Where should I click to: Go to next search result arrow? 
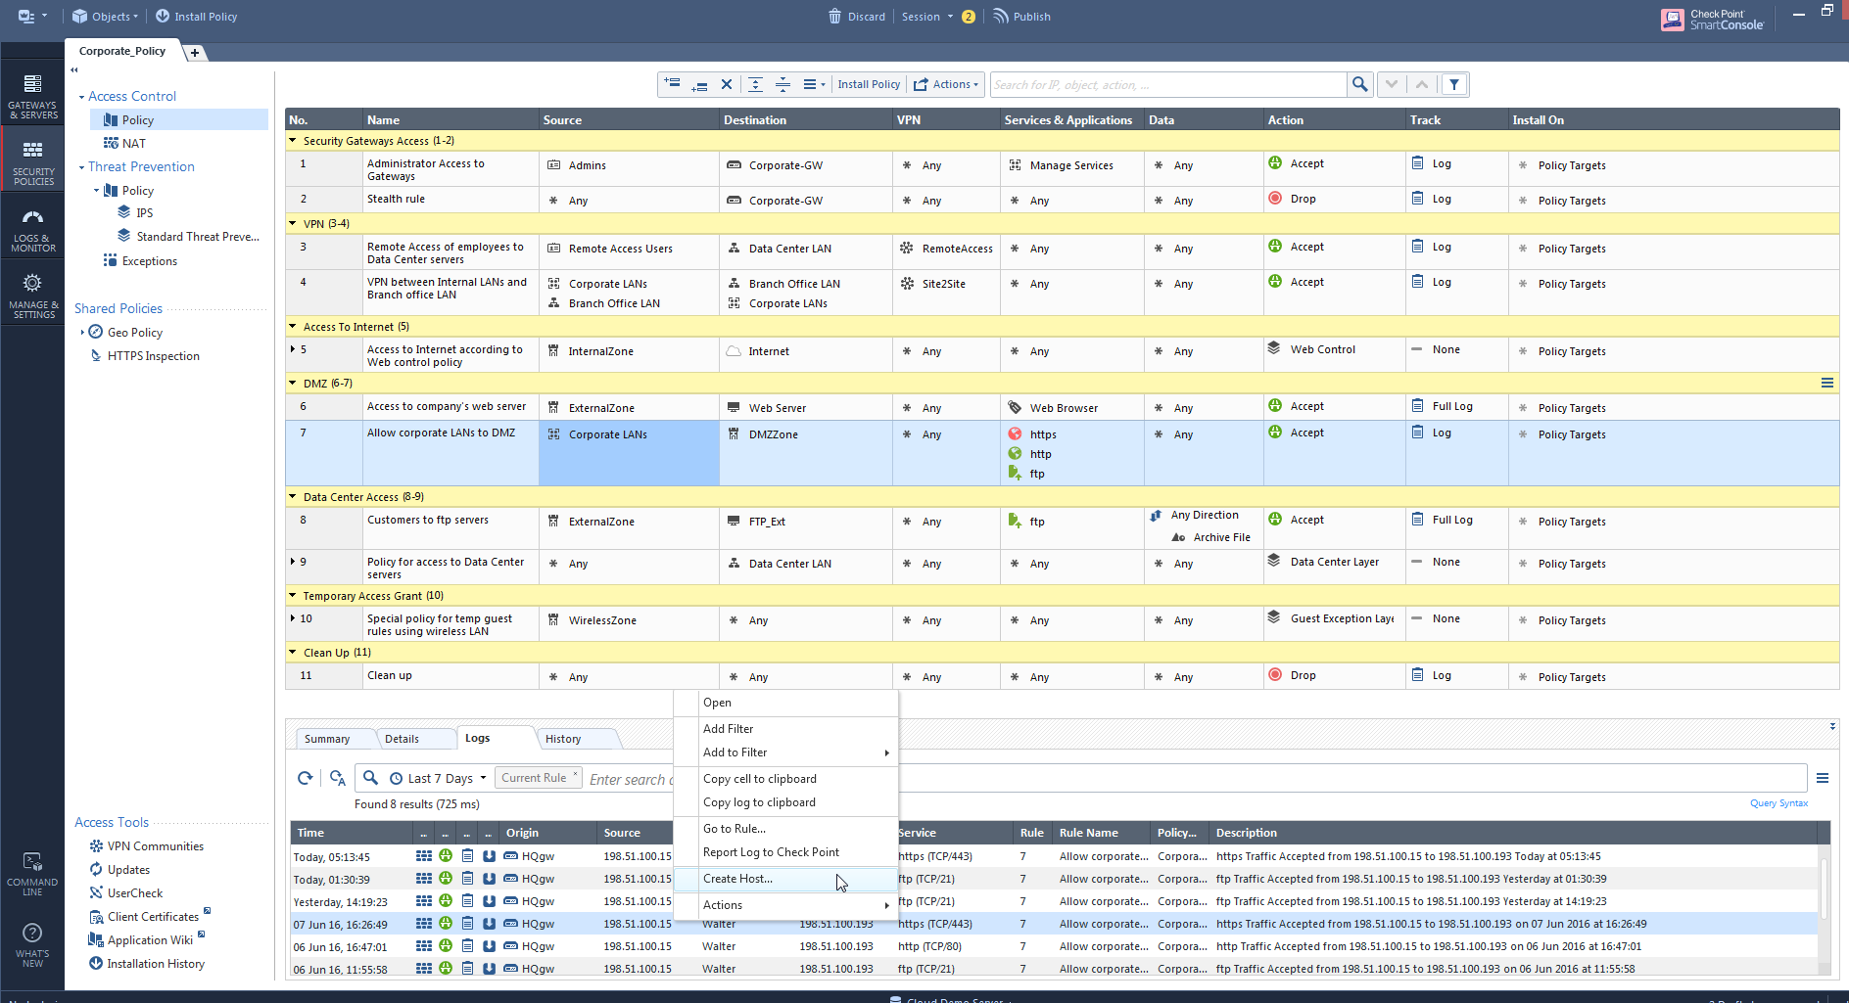(1392, 84)
